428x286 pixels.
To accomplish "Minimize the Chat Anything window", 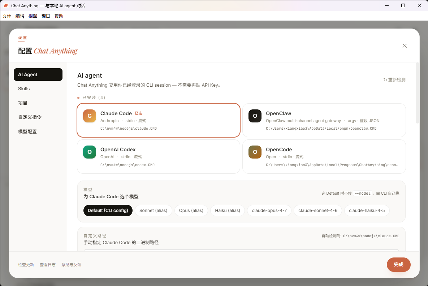I will tap(387, 5).
